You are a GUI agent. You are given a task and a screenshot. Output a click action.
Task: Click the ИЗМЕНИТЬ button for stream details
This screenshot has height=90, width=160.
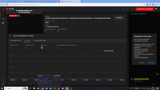coord(119,18)
